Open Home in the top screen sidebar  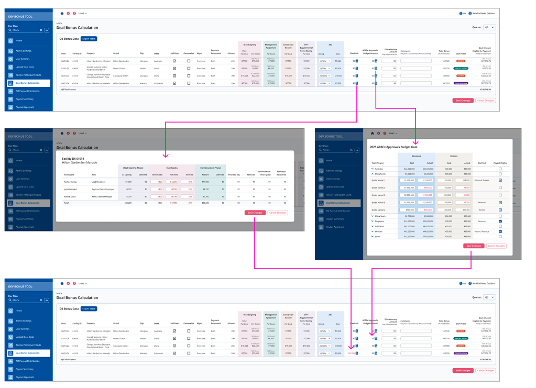pos(18,41)
